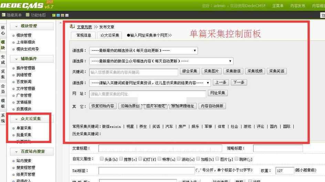Check the 图片[p] attribute checkbox

click(217, 159)
